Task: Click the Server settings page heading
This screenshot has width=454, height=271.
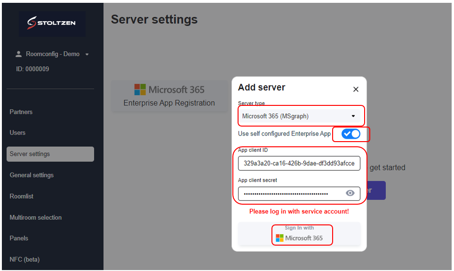Action: click(x=154, y=19)
